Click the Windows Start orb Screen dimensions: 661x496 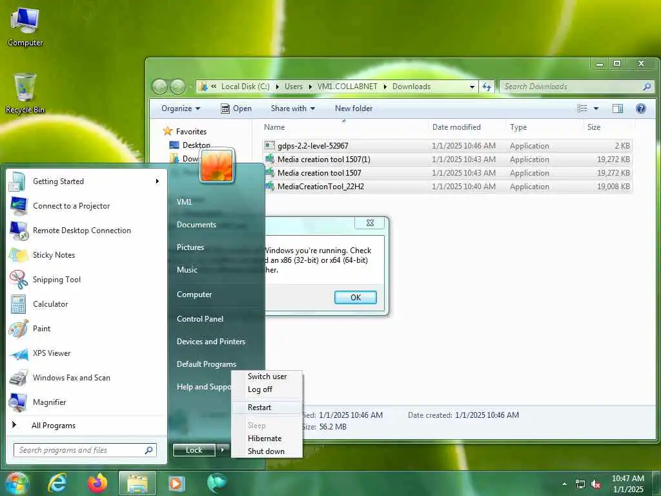tap(17, 483)
